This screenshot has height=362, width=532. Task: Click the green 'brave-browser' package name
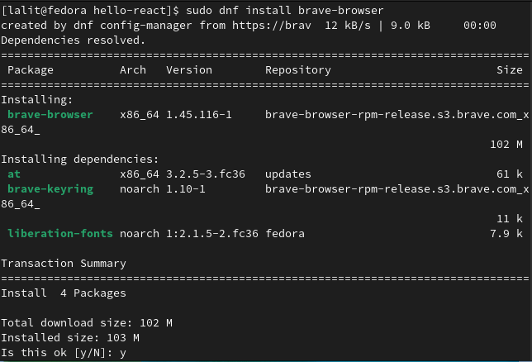(x=50, y=115)
